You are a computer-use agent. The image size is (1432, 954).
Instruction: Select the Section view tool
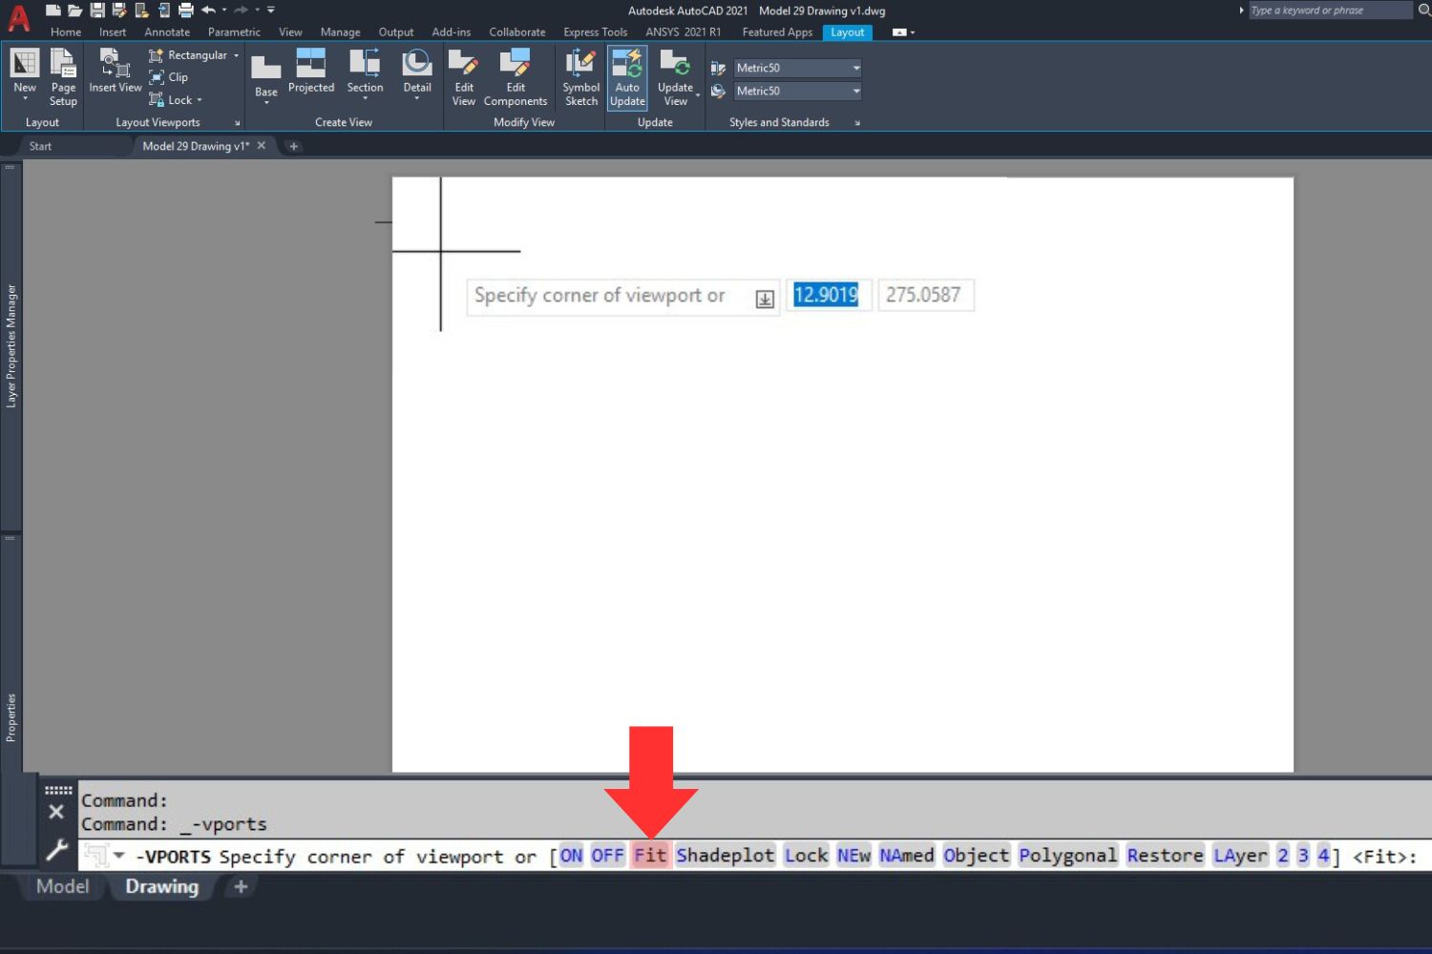tap(364, 76)
